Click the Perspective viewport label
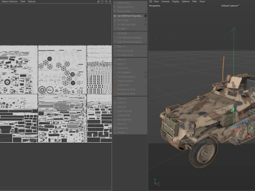The width and height of the screenshot is (255, 191). coord(155,6)
